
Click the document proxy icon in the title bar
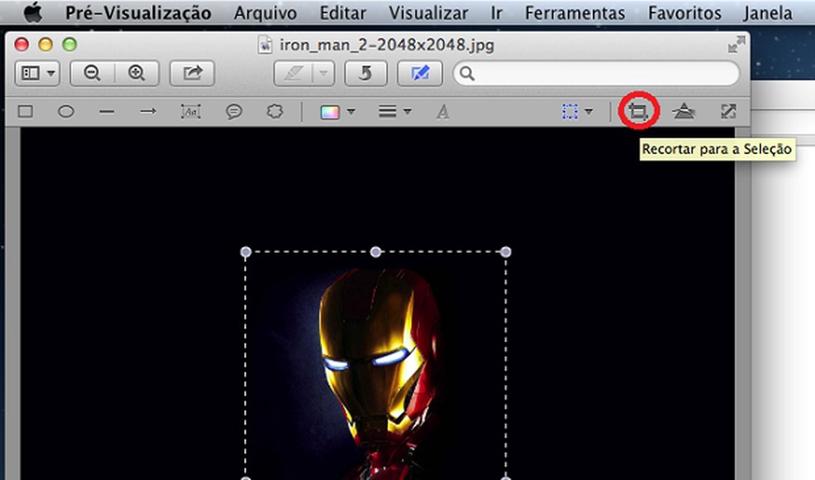pyautogui.click(x=265, y=45)
